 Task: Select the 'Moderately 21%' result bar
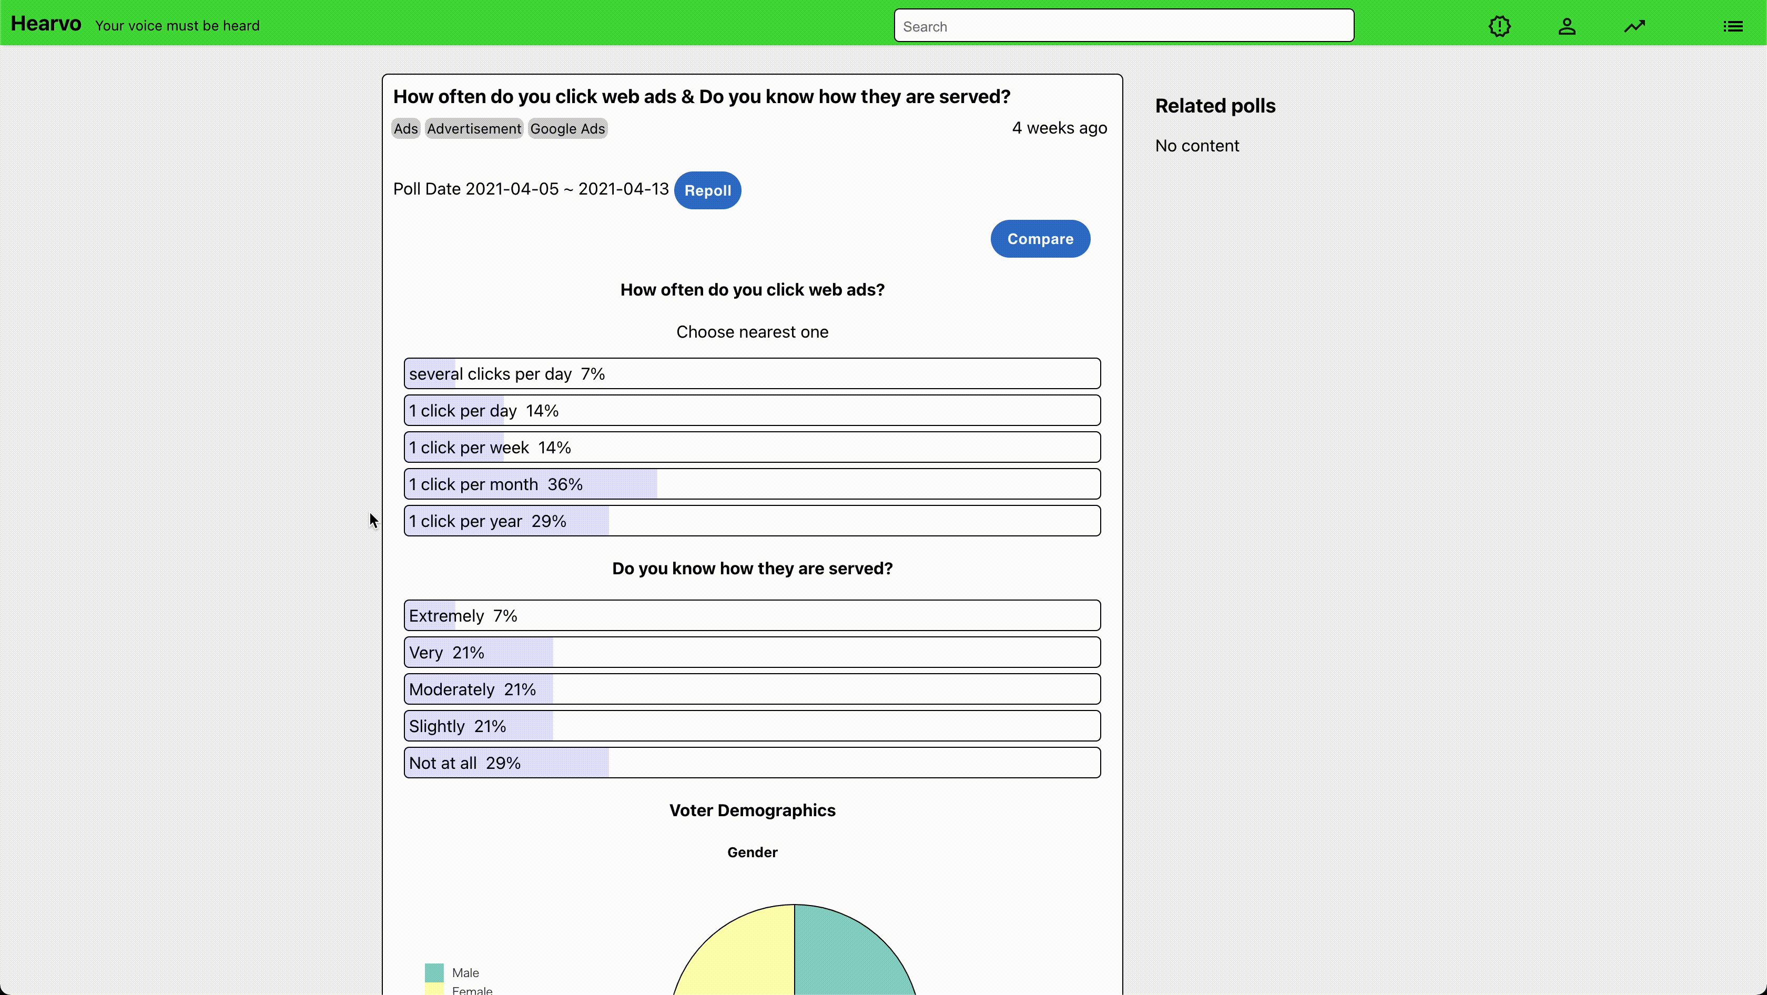(752, 689)
